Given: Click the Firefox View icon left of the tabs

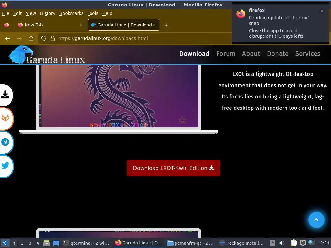Looking at the screenshot, I should pyautogui.click(x=6, y=25).
